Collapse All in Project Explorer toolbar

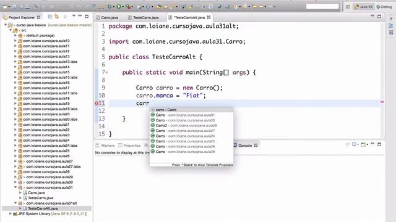50,17
